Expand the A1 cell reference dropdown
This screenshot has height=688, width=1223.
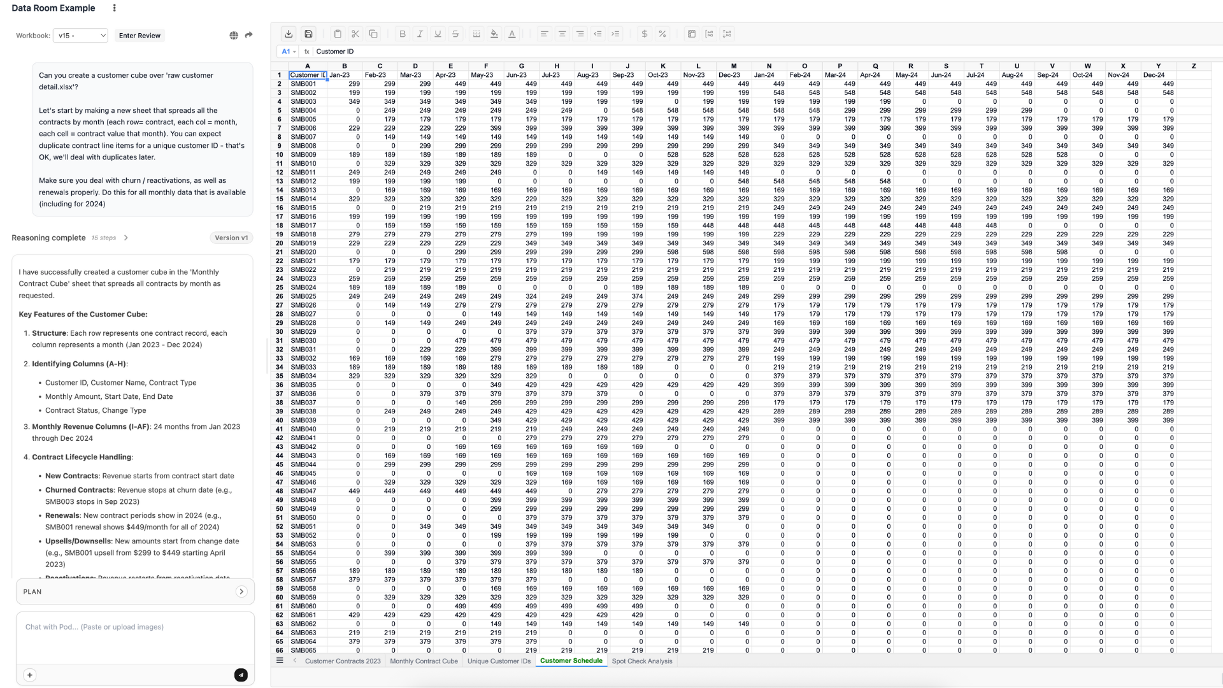coord(294,52)
